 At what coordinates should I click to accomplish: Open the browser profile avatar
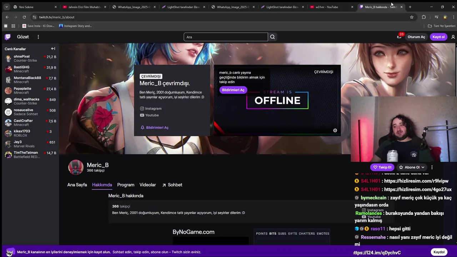point(445,17)
